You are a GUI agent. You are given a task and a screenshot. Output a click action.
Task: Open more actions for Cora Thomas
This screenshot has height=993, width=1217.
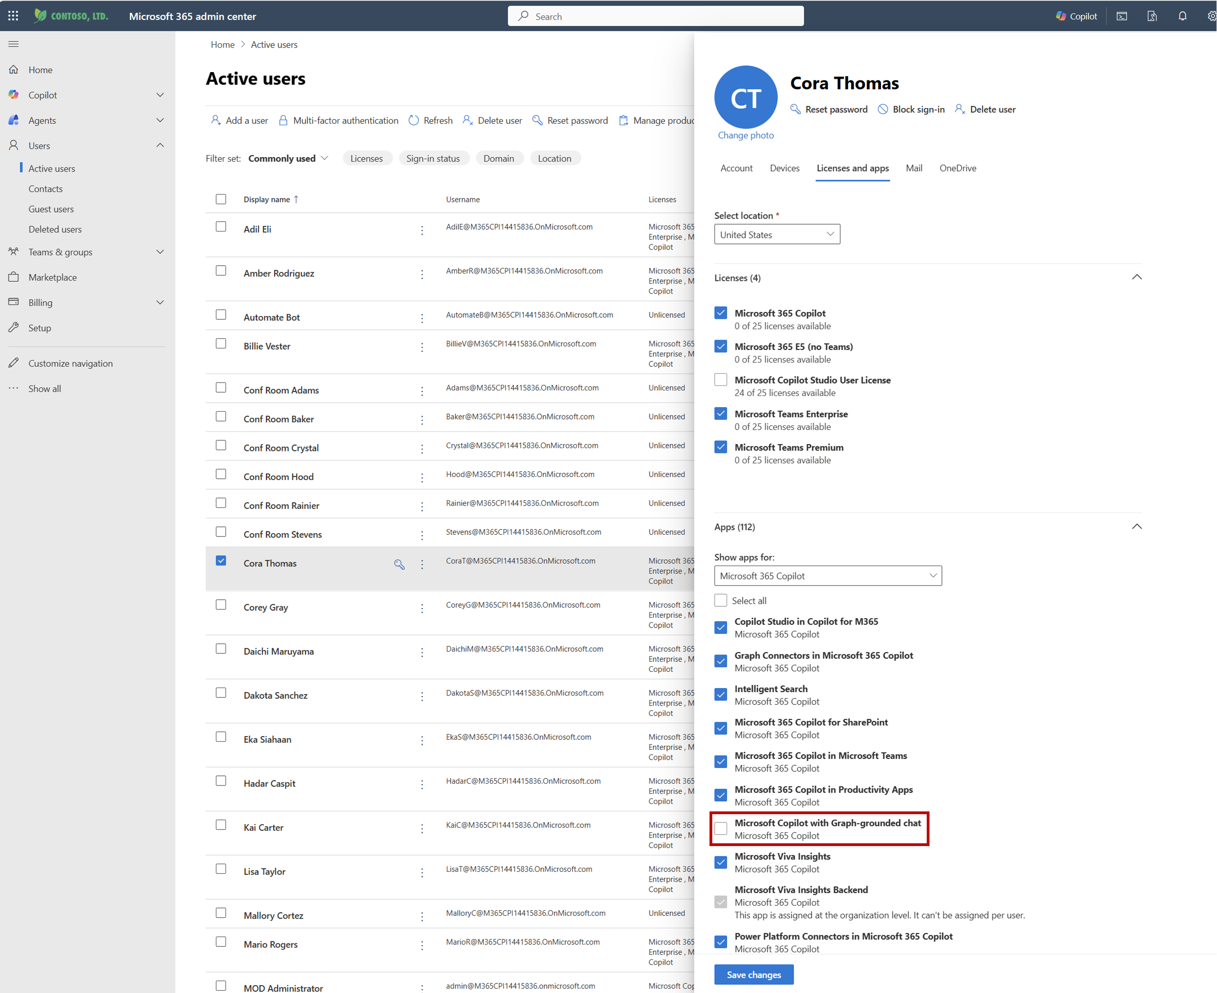tap(422, 564)
